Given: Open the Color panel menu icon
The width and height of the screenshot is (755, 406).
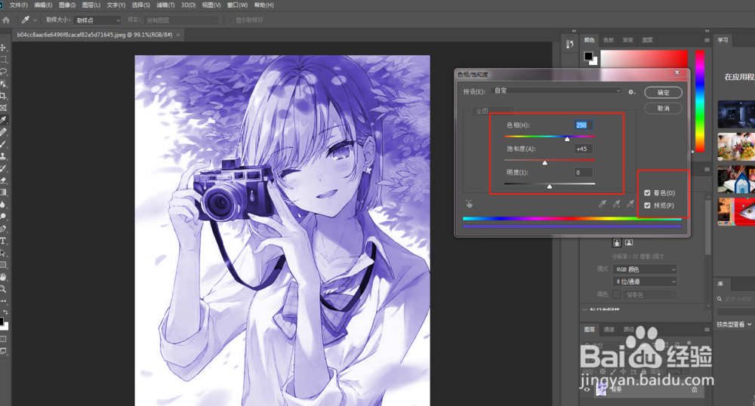Looking at the screenshot, I should pos(707,40).
